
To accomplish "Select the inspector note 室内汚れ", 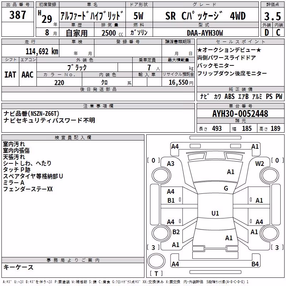I will 14,144.
